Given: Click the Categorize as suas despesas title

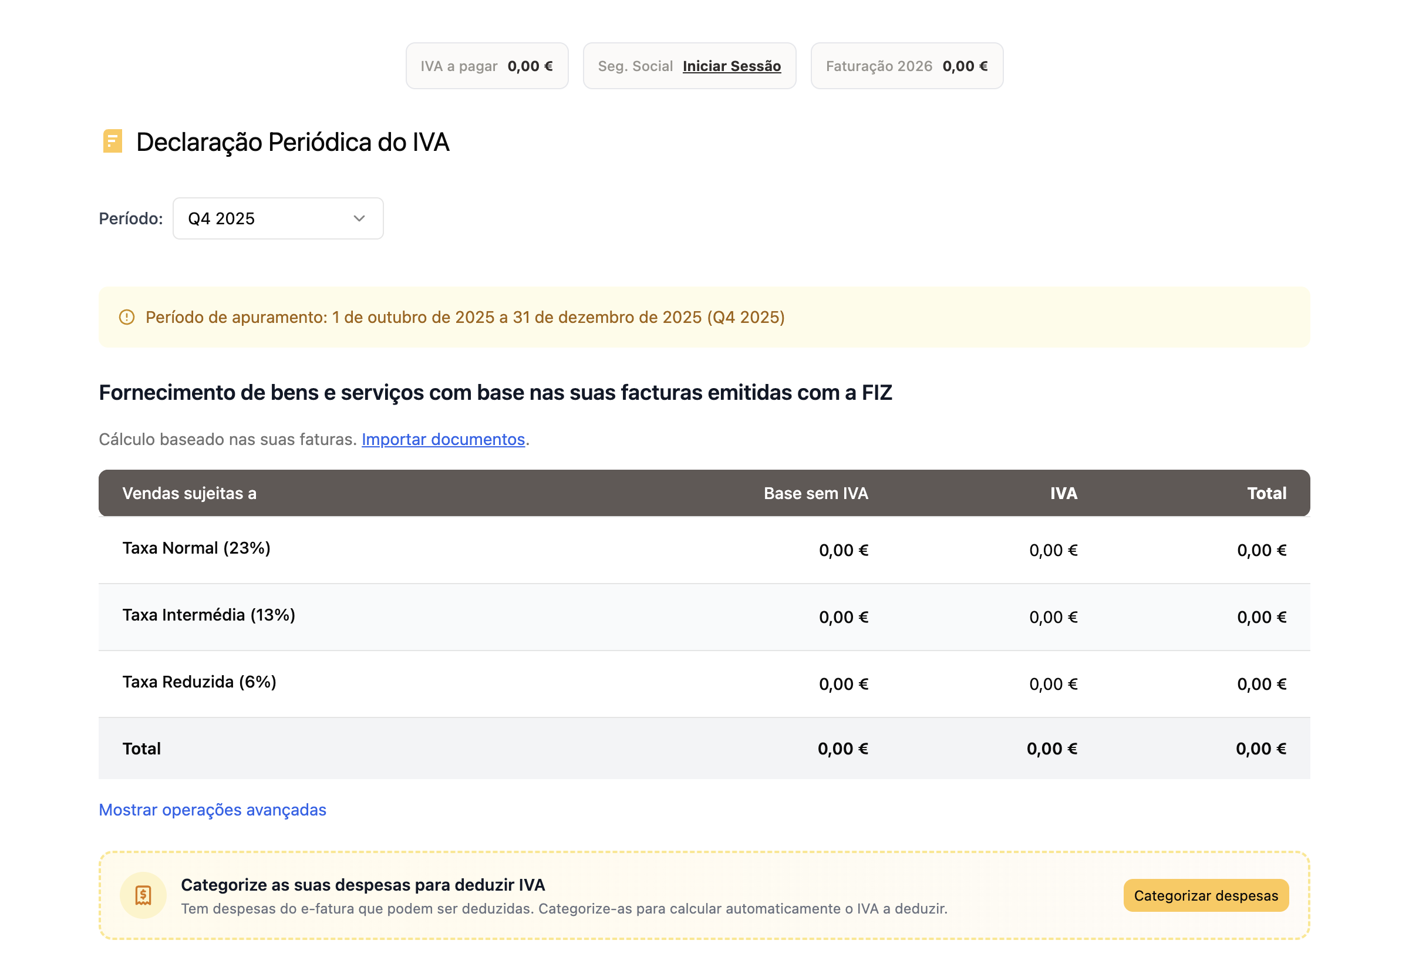Looking at the screenshot, I should pos(363,885).
